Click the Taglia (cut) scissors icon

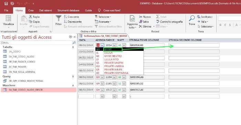pyautogui.click(x=30, y=17)
